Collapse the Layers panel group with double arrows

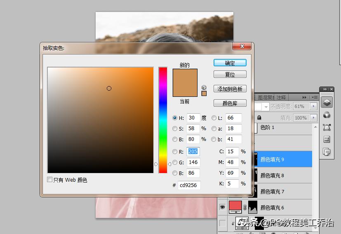(304, 97)
